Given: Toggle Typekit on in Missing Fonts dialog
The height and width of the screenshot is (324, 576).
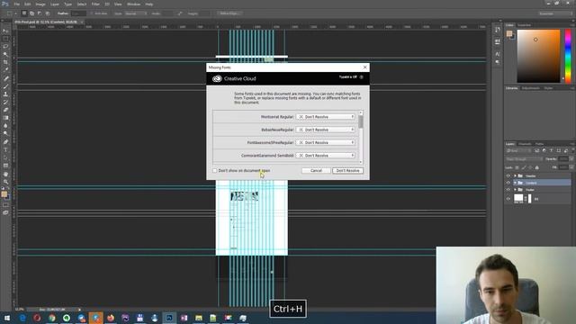Looking at the screenshot, I should [362, 77].
